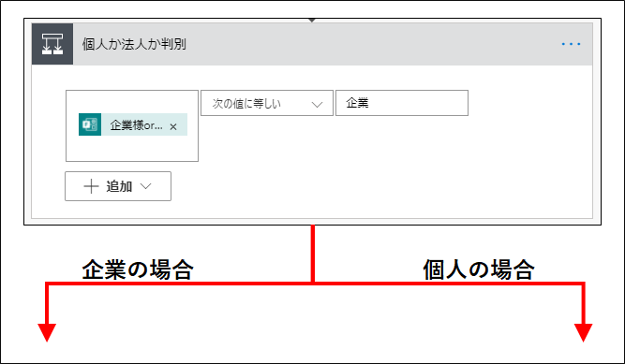The height and width of the screenshot is (364, 625).
Task: Open the three-dot menu of the condition card
Action: [x=571, y=44]
